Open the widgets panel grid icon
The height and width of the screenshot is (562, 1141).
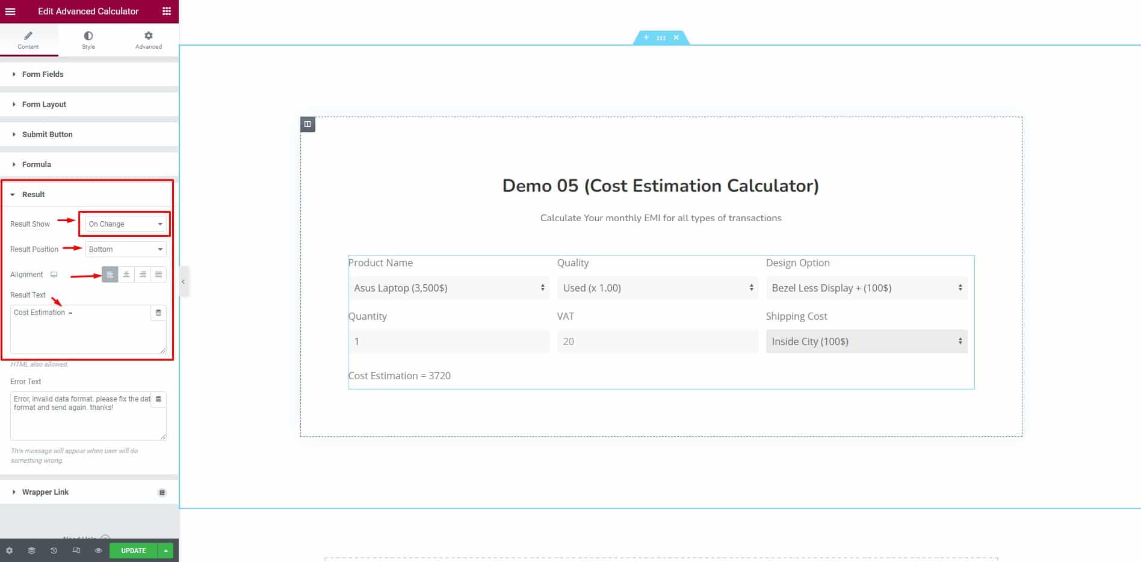click(x=166, y=11)
